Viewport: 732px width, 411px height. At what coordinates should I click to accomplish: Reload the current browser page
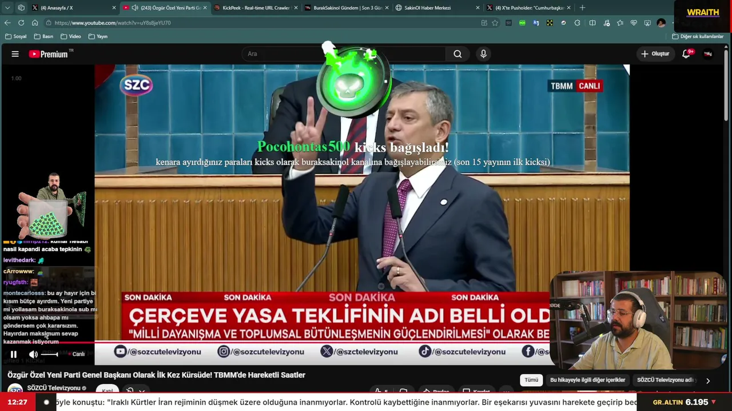pyautogui.click(x=21, y=23)
